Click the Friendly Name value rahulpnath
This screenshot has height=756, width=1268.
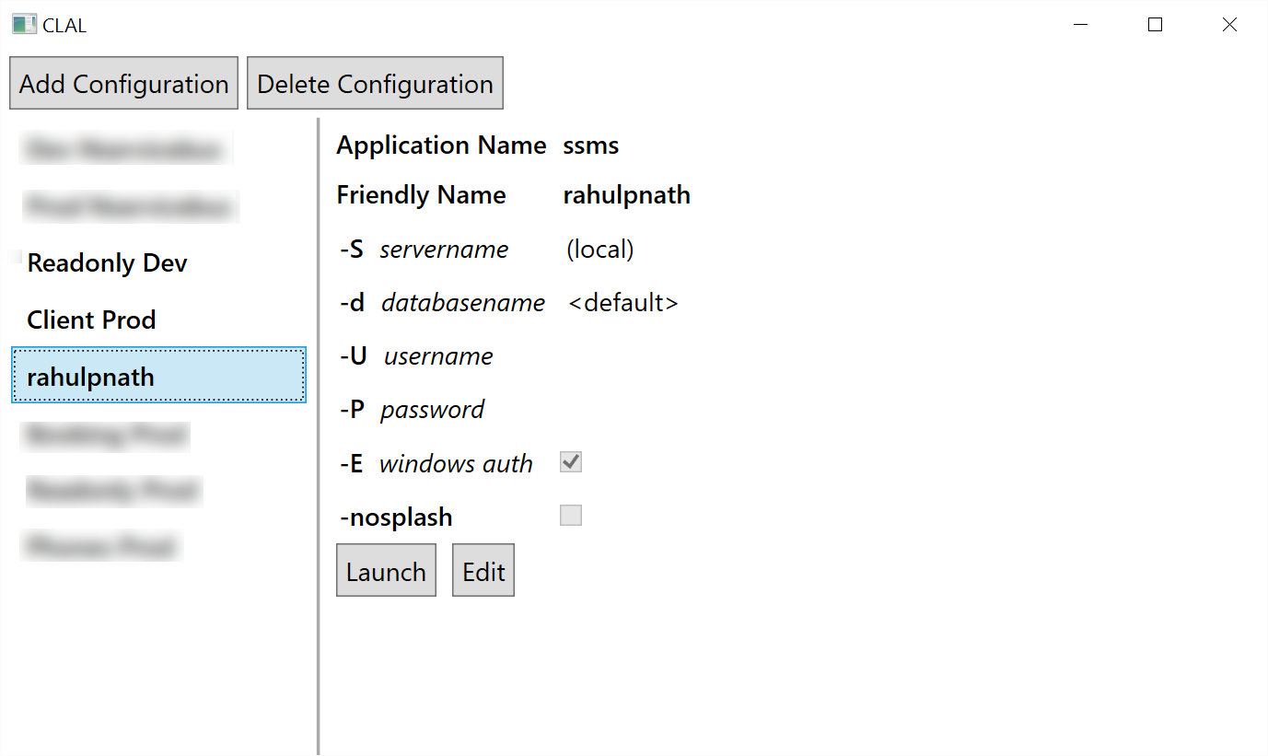[x=627, y=195]
